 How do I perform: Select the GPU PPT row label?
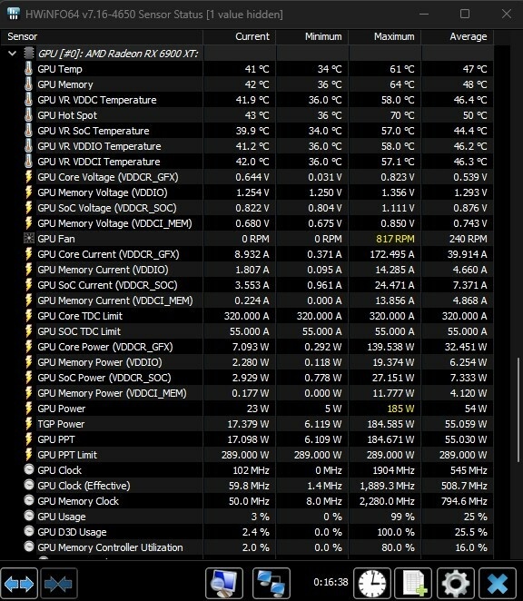coord(56,439)
